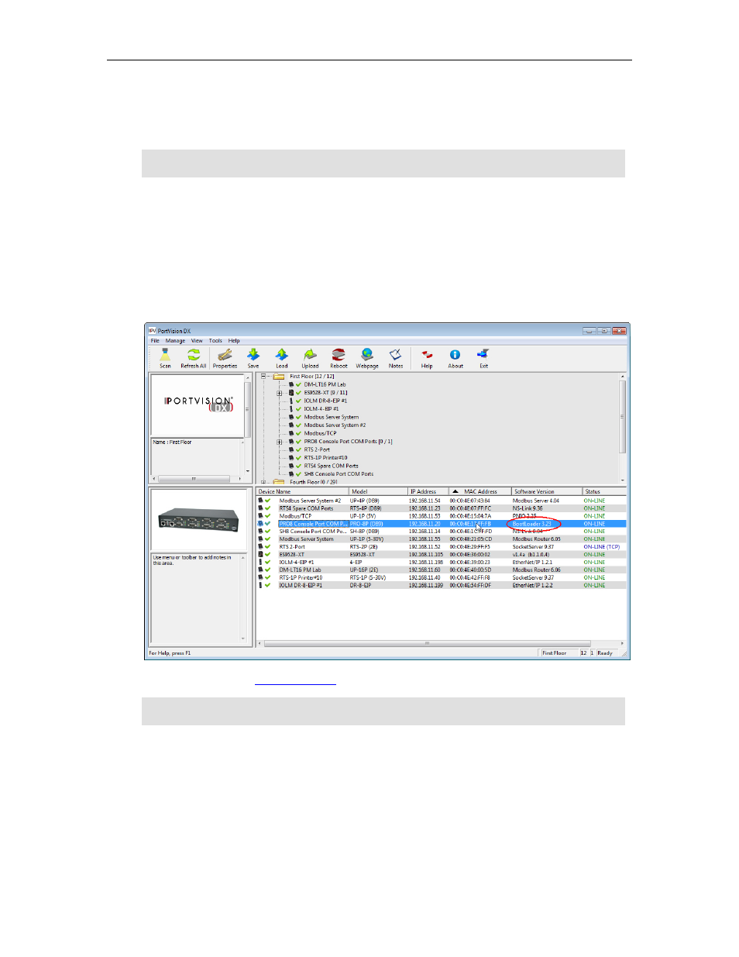The width and height of the screenshot is (739, 957).
Task: Click device icon beside DM-LT16 PM Lab in tree
Action: click(x=291, y=384)
